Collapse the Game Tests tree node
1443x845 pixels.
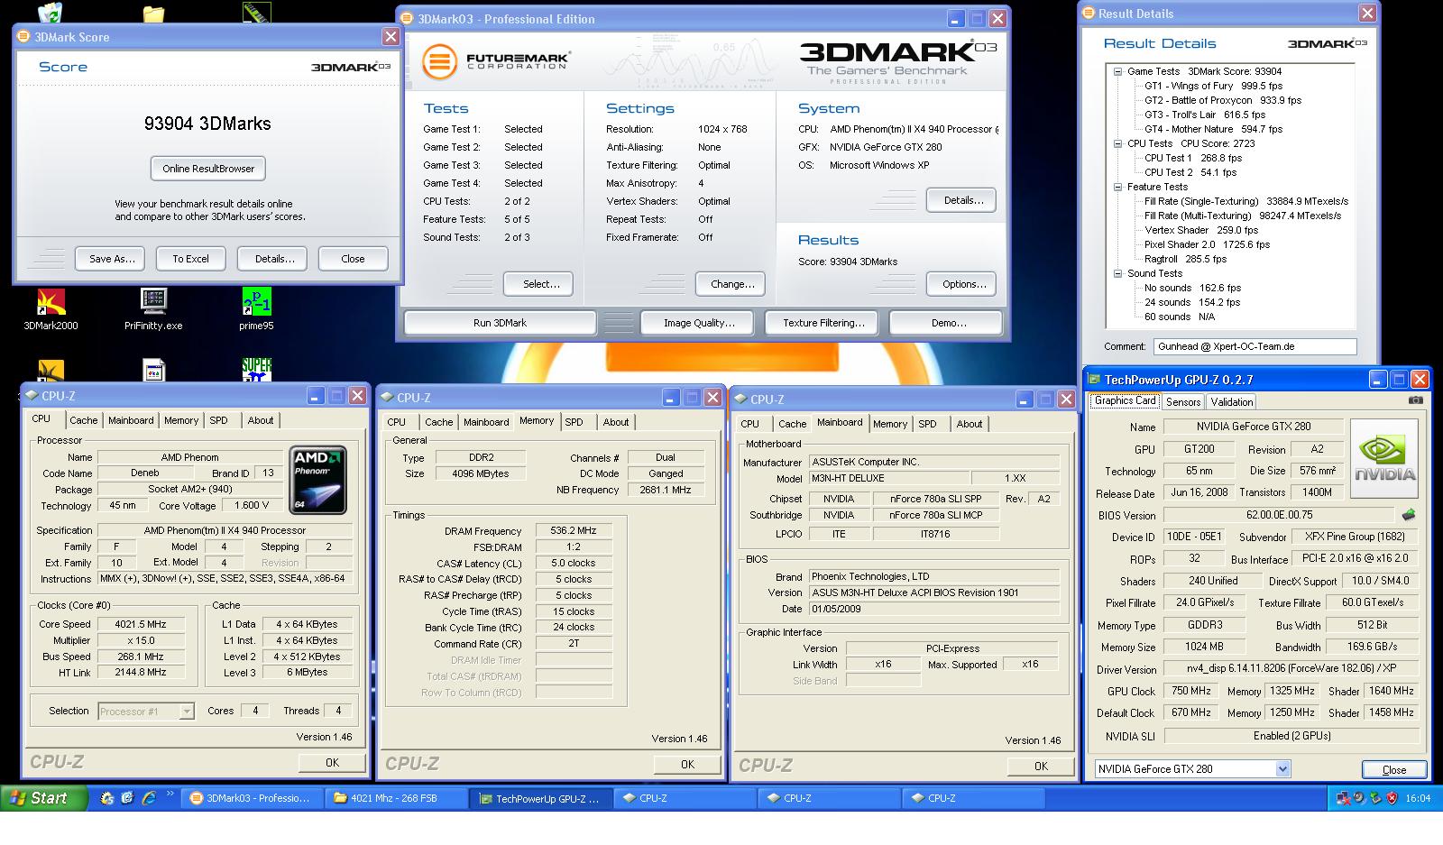(1117, 71)
